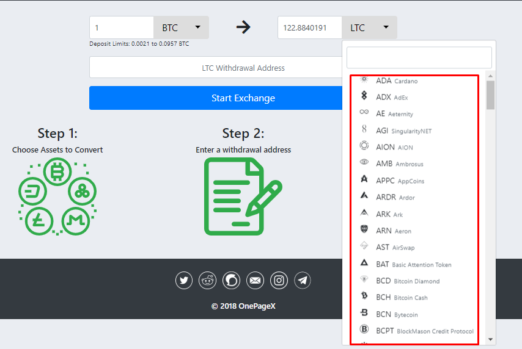This screenshot has height=349, width=522.
Task: Focus the currency search box
Action: pos(419,57)
